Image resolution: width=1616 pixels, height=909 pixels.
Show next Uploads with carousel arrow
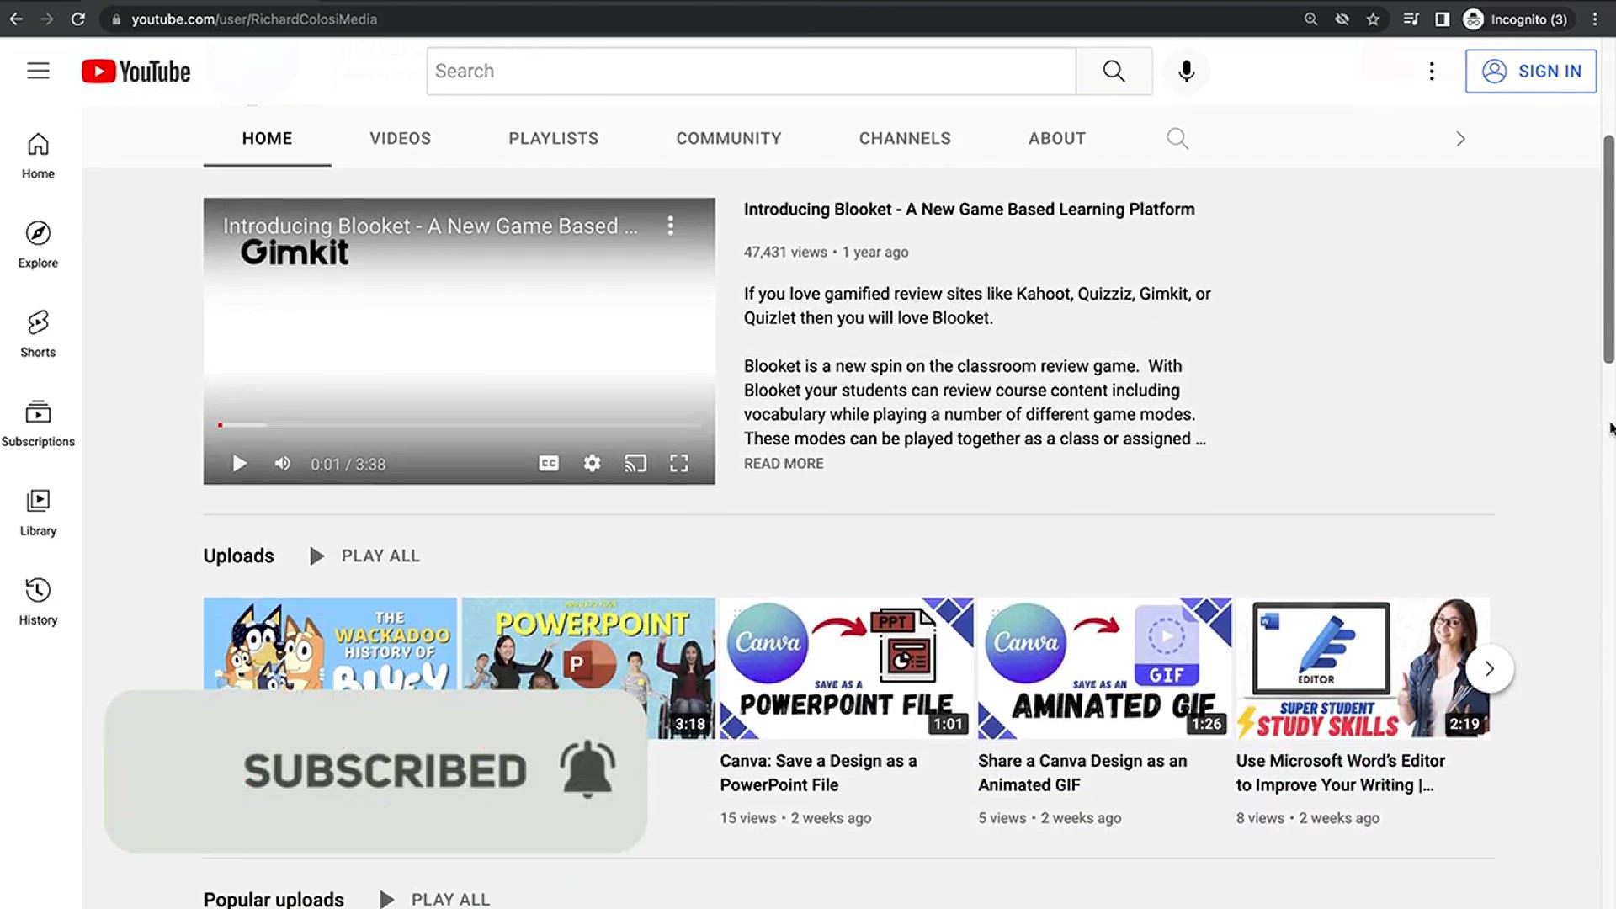coord(1489,668)
